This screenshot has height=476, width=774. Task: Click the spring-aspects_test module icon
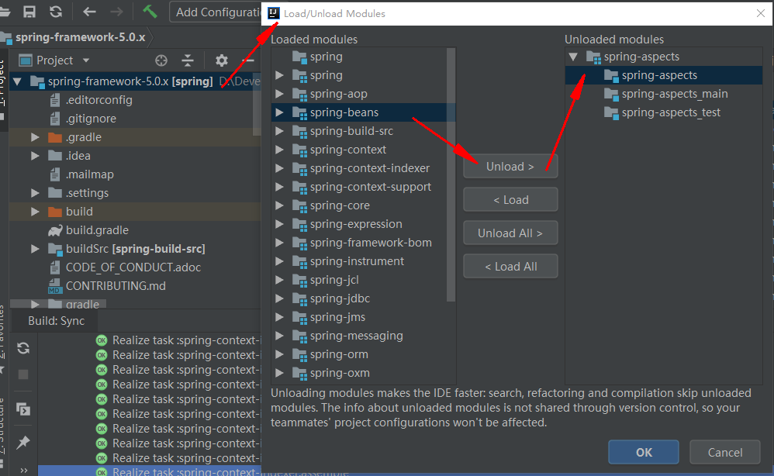click(611, 113)
